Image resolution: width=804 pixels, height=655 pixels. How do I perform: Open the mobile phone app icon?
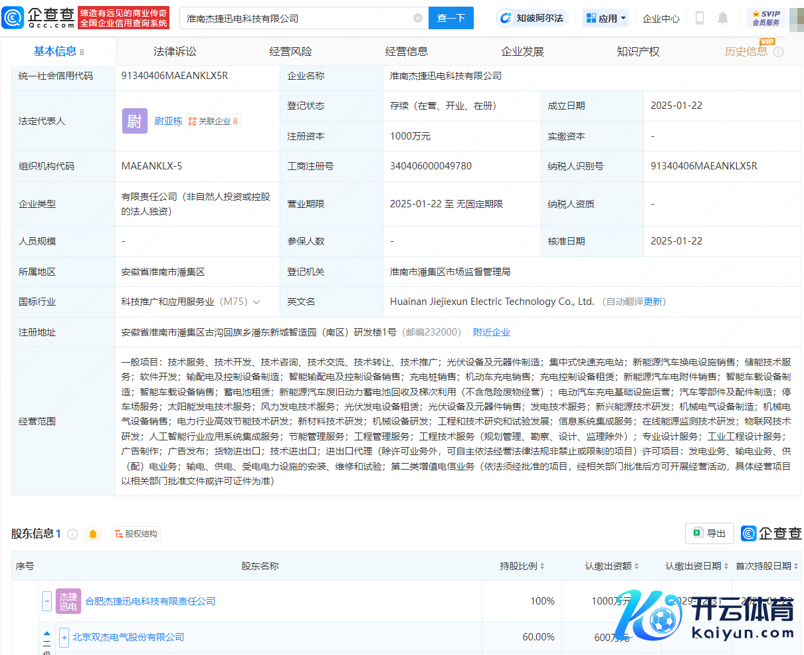coord(699,19)
